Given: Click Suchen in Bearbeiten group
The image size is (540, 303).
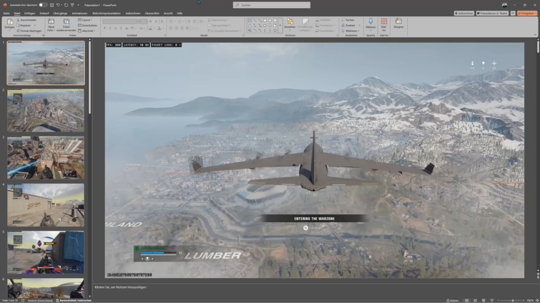Looking at the screenshot, I should [x=348, y=20].
